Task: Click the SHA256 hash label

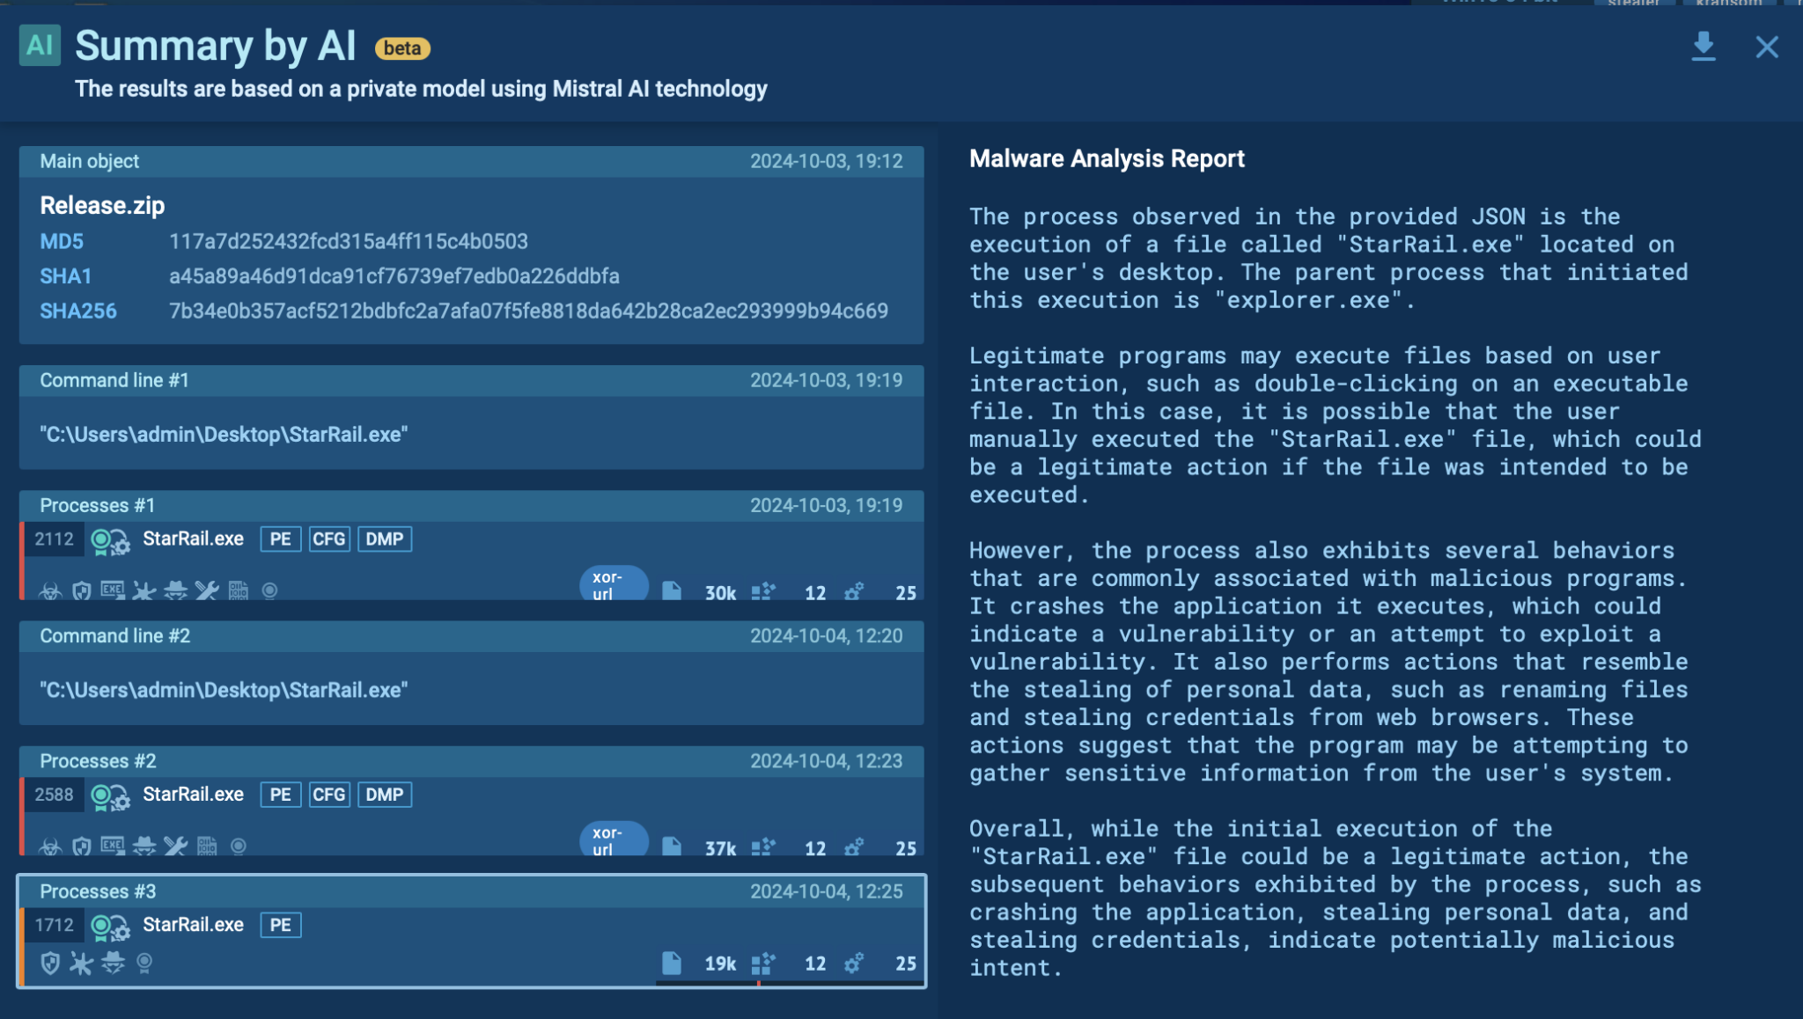Action: tap(78, 311)
